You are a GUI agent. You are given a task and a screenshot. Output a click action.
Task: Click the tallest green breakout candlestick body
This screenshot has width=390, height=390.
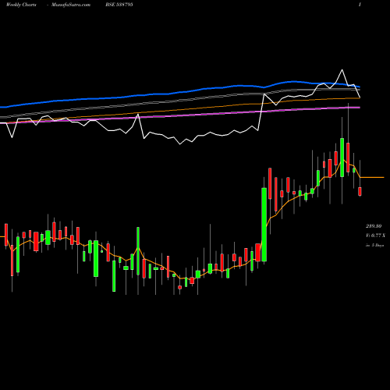tap(264, 225)
